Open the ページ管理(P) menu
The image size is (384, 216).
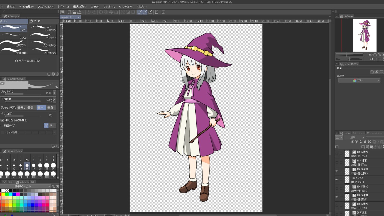tap(26, 7)
